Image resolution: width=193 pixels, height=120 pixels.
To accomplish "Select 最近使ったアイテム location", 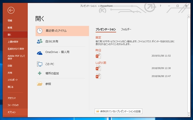I will tap(62, 31).
